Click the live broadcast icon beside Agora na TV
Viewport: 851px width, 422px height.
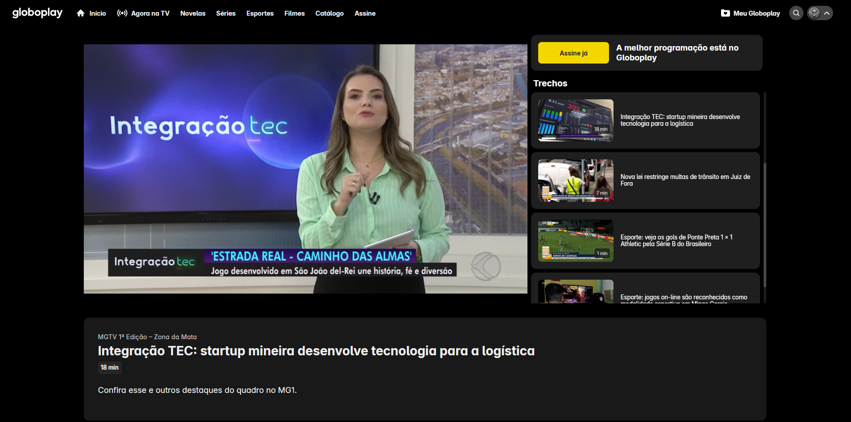122,13
